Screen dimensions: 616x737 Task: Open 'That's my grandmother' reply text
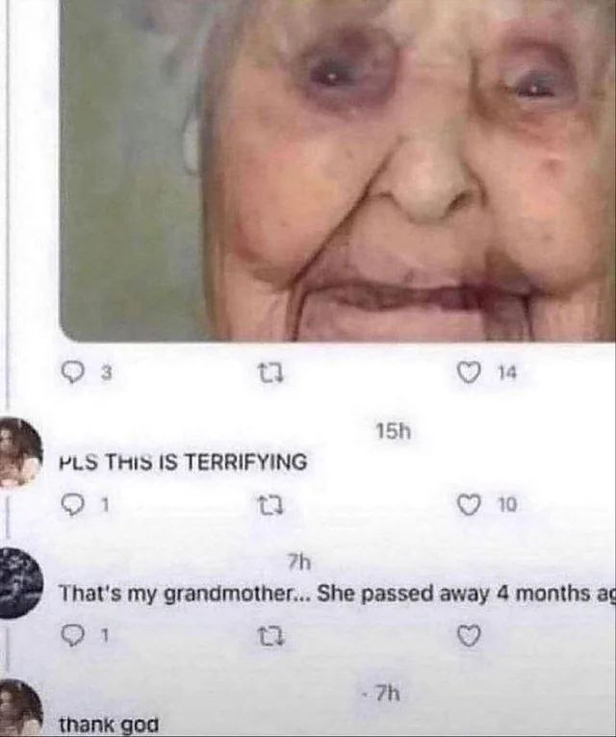point(337,594)
